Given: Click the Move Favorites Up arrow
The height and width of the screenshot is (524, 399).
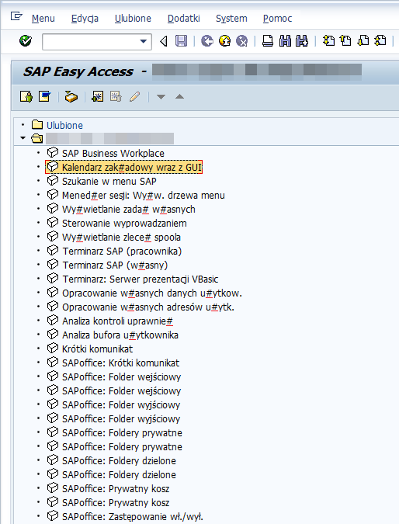Looking at the screenshot, I should pos(179,96).
